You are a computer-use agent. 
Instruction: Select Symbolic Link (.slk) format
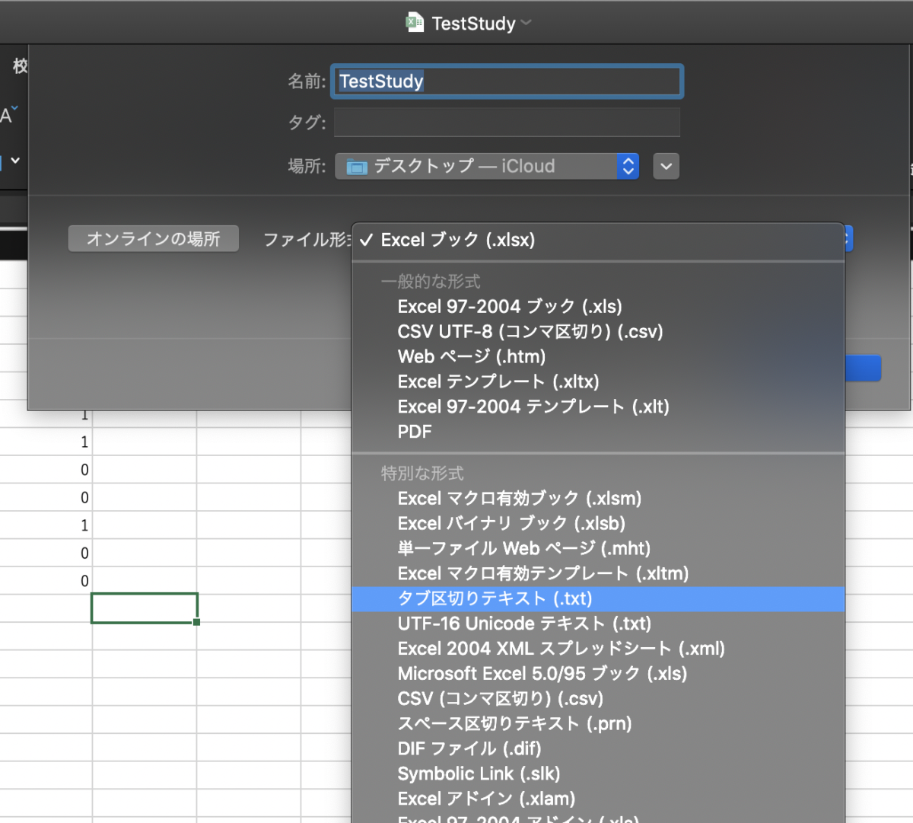[x=479, y=774]
